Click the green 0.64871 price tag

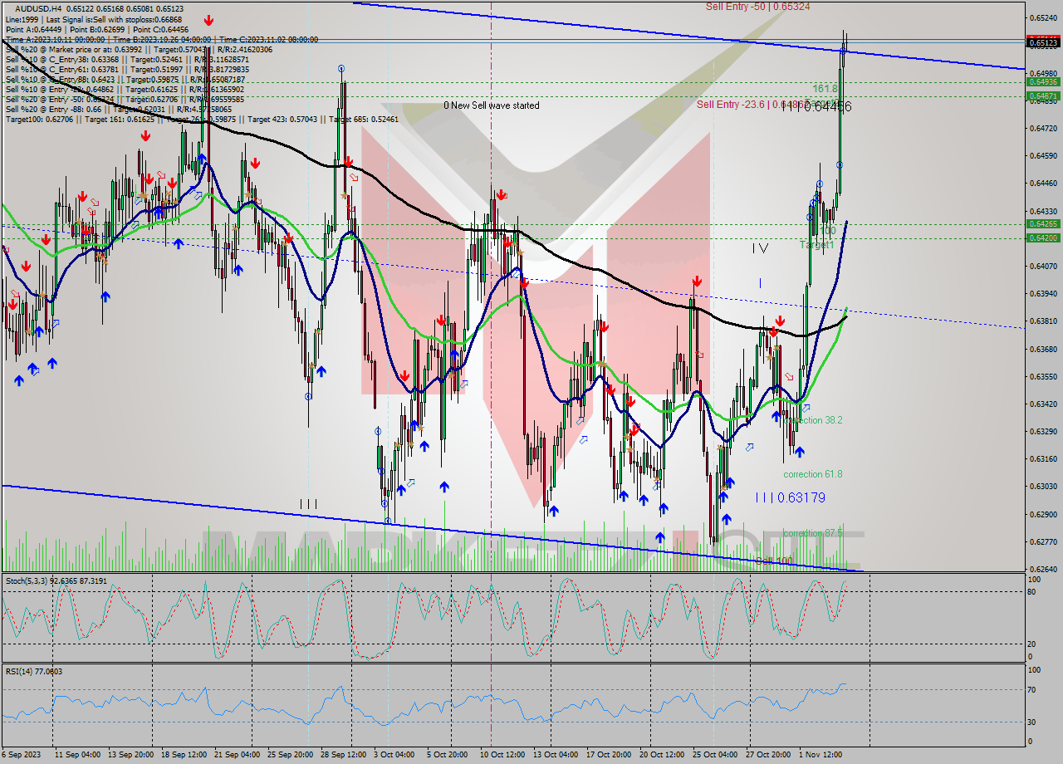coord(1043,96)
